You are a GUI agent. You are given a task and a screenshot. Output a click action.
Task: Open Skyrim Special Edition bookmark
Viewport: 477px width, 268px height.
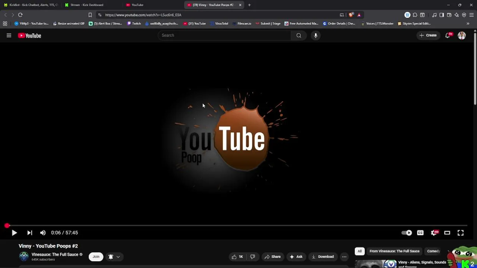414,23
